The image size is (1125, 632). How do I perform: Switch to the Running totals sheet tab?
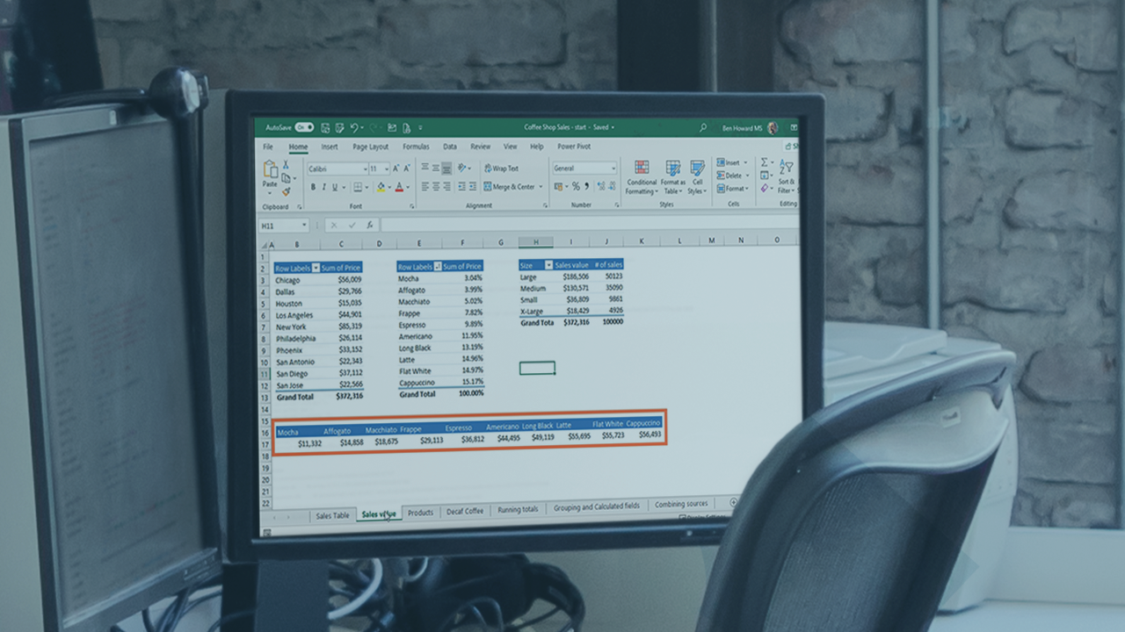(518, 509)
